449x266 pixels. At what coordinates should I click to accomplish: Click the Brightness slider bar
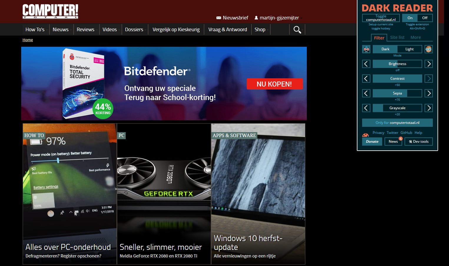pos(397,64)
